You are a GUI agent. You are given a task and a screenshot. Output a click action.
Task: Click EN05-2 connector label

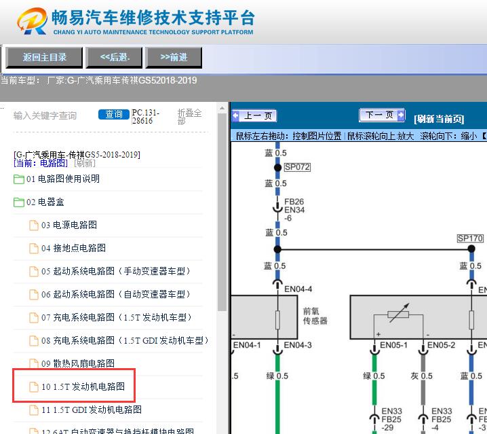(x=442, y=345)
